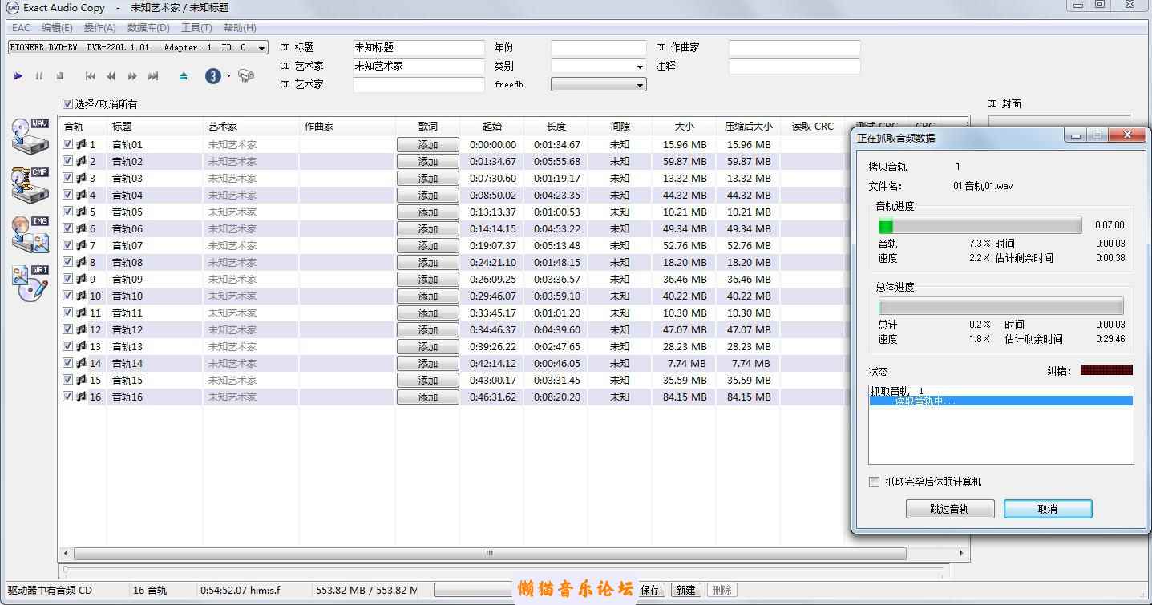
Task: Open the 工具(T) menu
Action: [196, 28]
